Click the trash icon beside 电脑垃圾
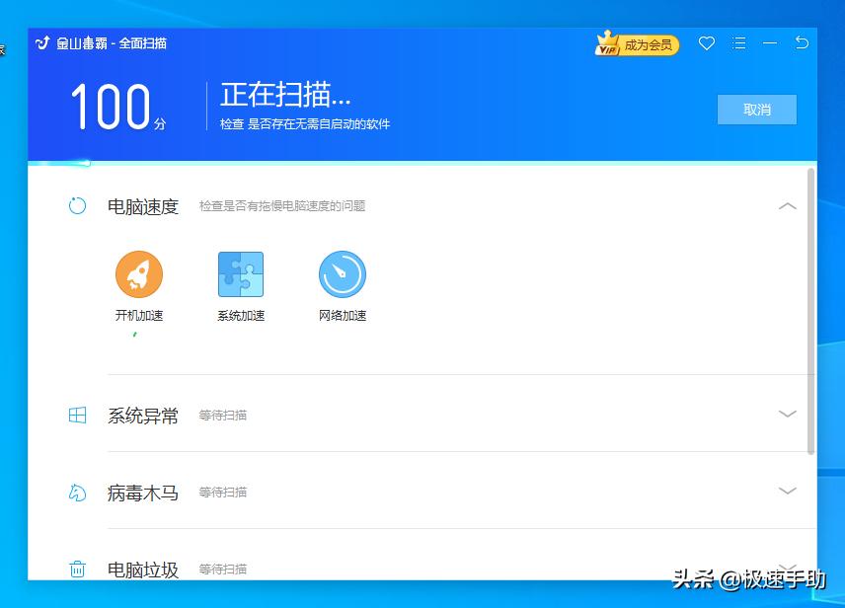The image size is (845, 608). pos(77,569)
